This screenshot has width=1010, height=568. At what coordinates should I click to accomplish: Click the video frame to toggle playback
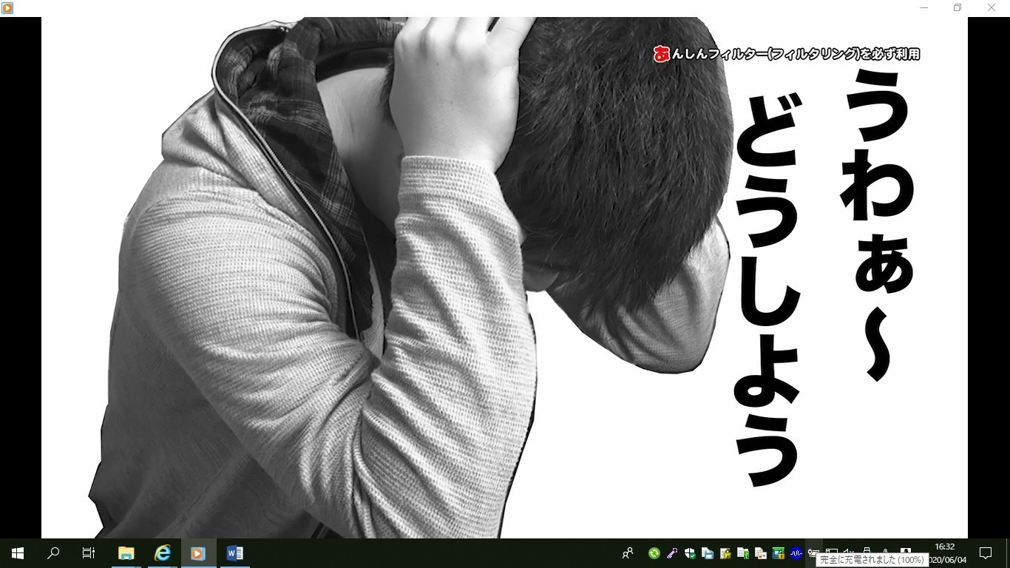[x=504, y=277]
